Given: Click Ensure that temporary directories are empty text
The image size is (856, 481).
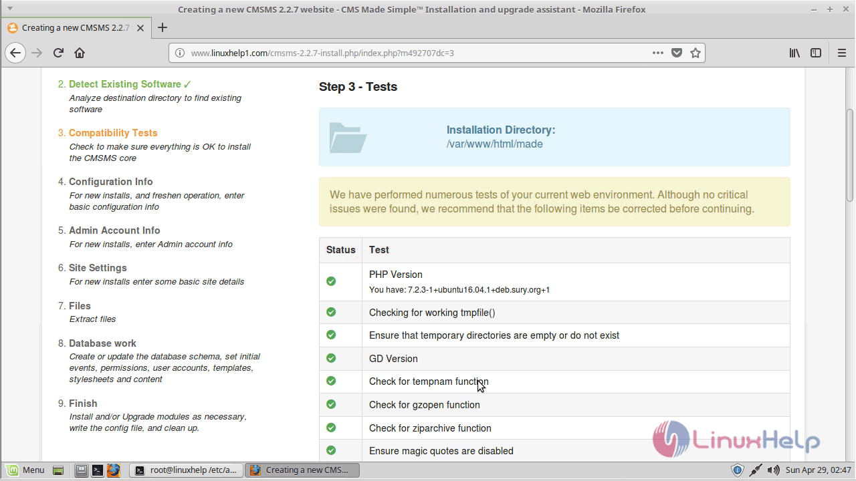Looking at the screenshot, I should click(x=494, y=335).
